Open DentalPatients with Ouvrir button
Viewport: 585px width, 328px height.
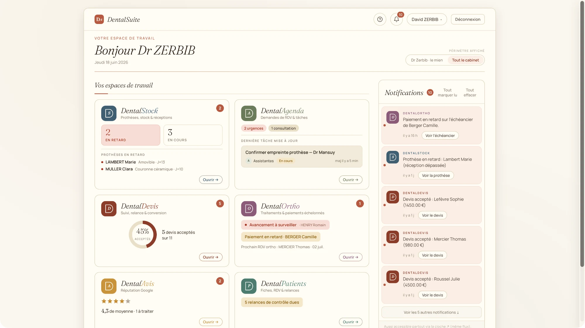coord(350,322)
